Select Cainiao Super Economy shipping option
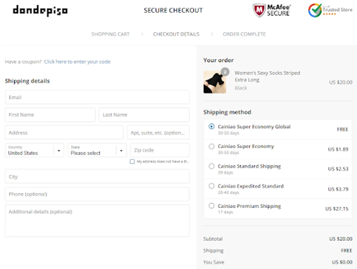 coord(212,146)
